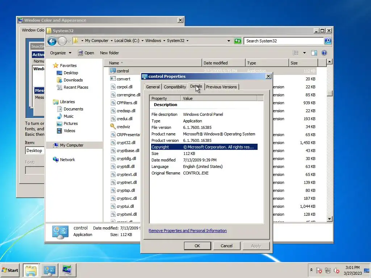Show hidden tray icons arrow
This screenshot has height=278, width=371.
point(311,270)
